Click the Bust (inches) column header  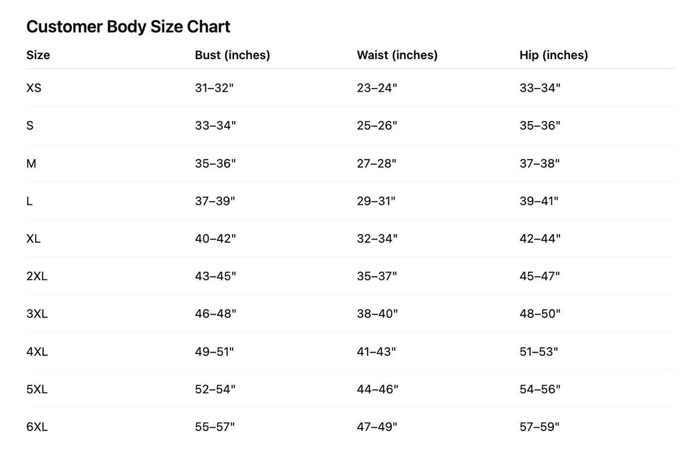[232, 55]
